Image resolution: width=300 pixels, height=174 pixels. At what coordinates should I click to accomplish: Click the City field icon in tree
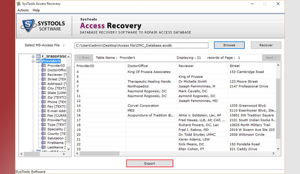tap(44, 88)
